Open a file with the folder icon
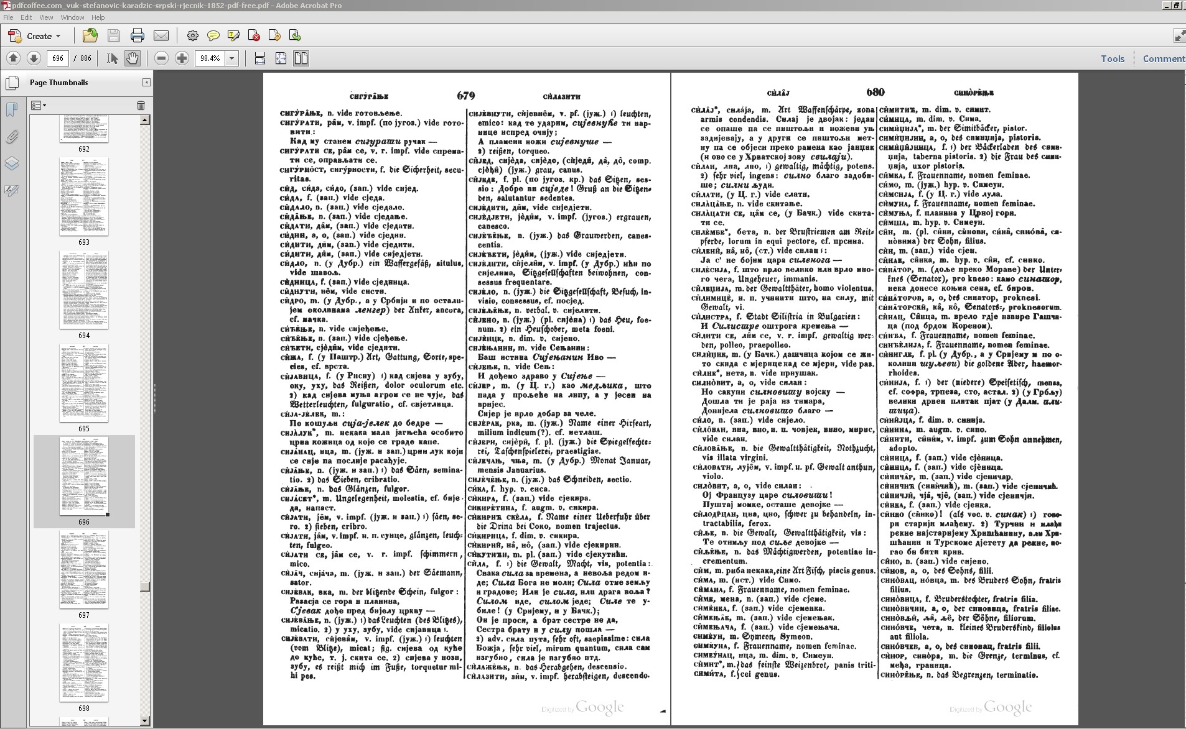Image resolution: width=1186 pixels, height=729 pixels. pyautogui.click(x=90, y=35)
